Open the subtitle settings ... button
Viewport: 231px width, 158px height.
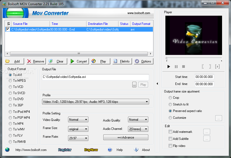(207, 139)
